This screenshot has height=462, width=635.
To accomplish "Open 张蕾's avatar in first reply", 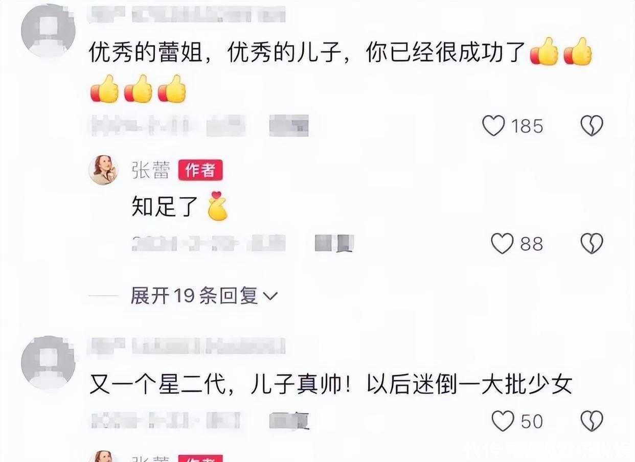I will click(104, 170).
